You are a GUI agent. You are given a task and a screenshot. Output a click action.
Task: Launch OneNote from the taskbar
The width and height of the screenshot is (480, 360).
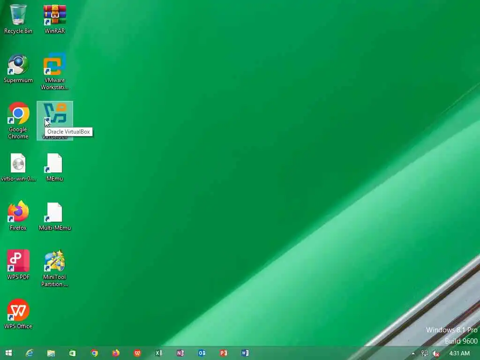click(180, 353)
